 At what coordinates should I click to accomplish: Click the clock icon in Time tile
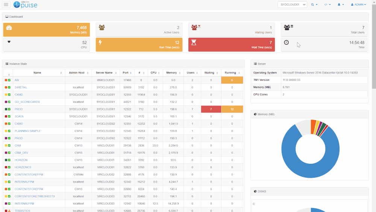286,43
